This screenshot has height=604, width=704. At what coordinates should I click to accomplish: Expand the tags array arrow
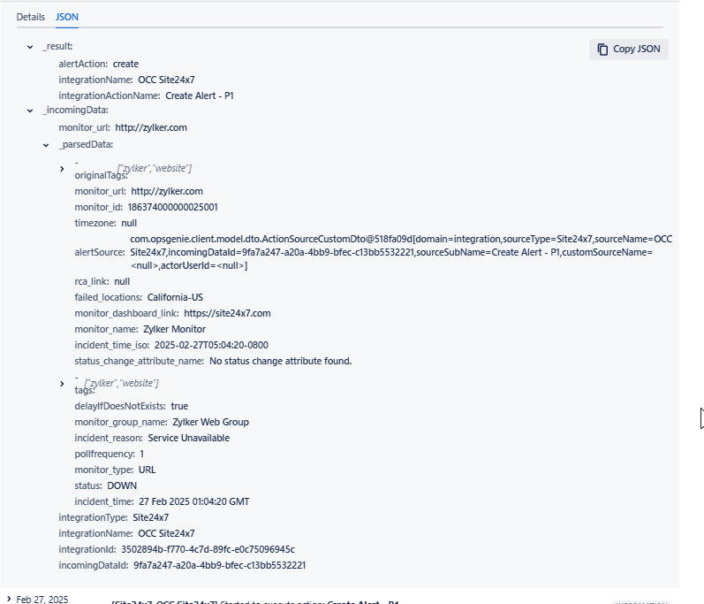[x=62, y=384]
